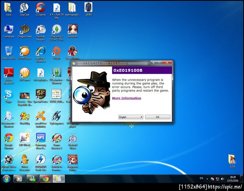This screenshot has width=244, height=191.
Task: Launch the Switch to Gaming shortcut
Action: click(57, 162)
